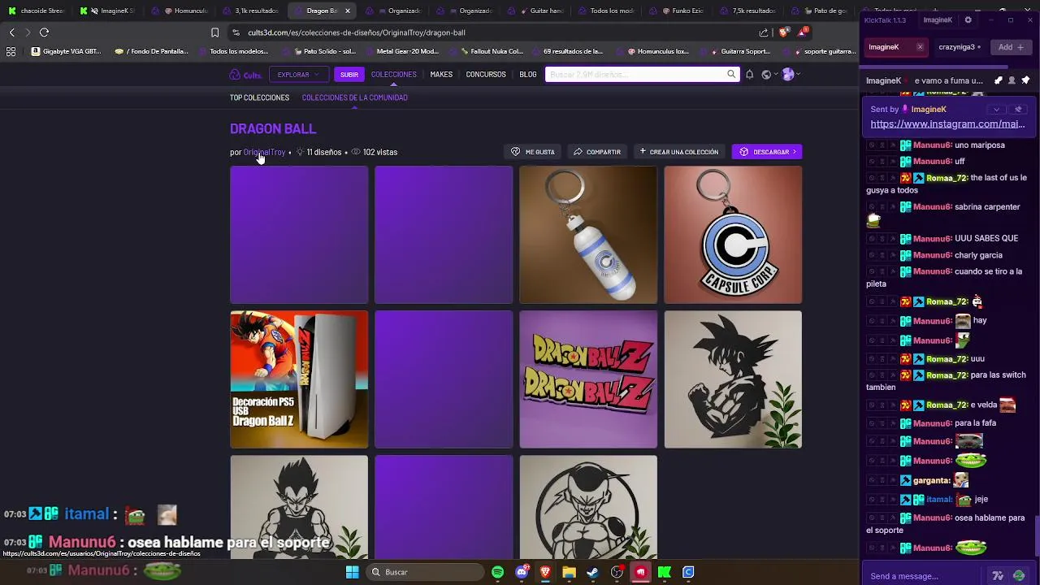Image resolution: width=1040 pixels, height=585 pixels.
Task: Open Steam from the taskbar
Action: pos(592,572)
